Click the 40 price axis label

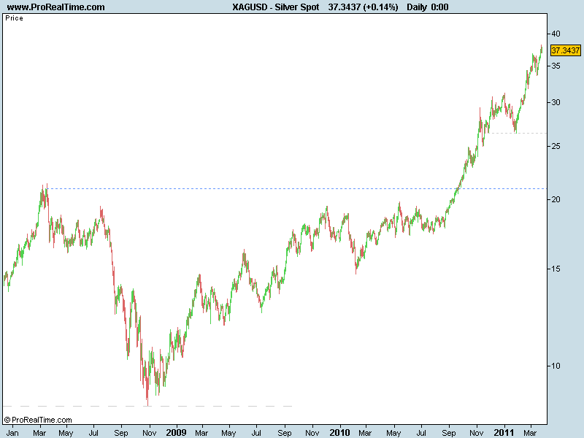pyautogui.click(x=556, y=34)
